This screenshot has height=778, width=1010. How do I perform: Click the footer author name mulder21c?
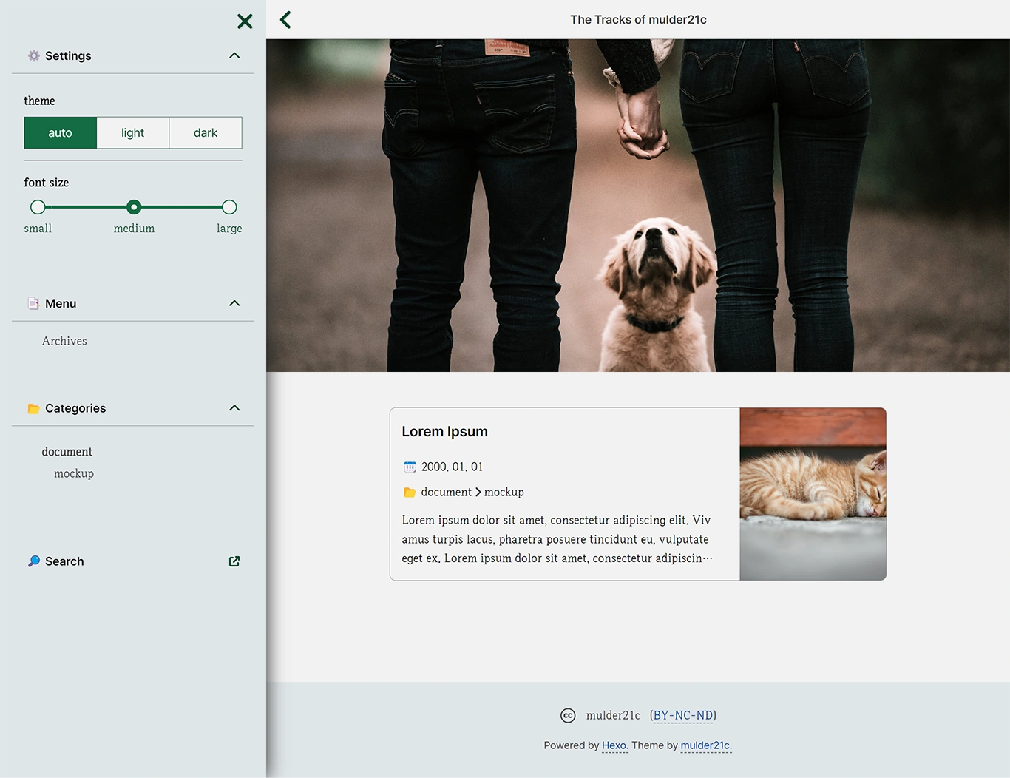click(x=613, y=715)
